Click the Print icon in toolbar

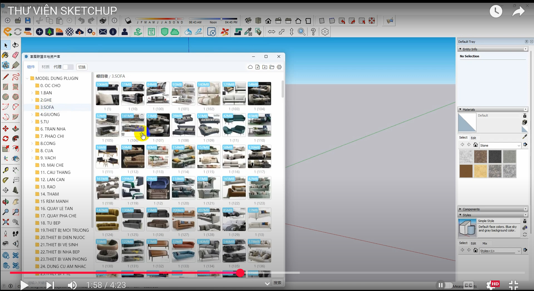[x=103, y=21]
